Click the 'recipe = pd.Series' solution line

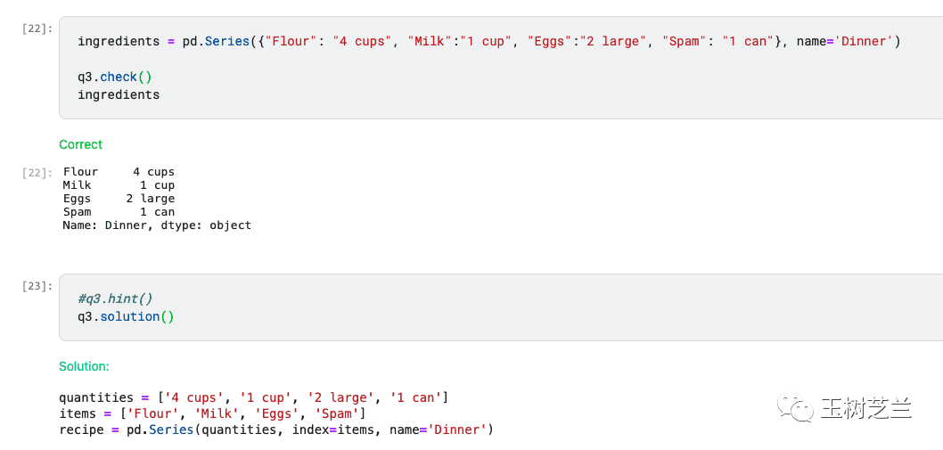click(275, 430)
